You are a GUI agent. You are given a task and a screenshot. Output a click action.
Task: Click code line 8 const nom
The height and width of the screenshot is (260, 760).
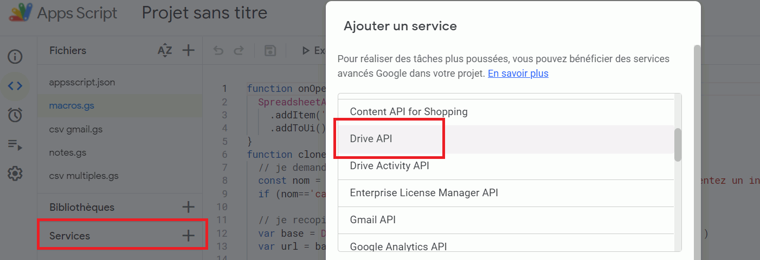[291, 181]
